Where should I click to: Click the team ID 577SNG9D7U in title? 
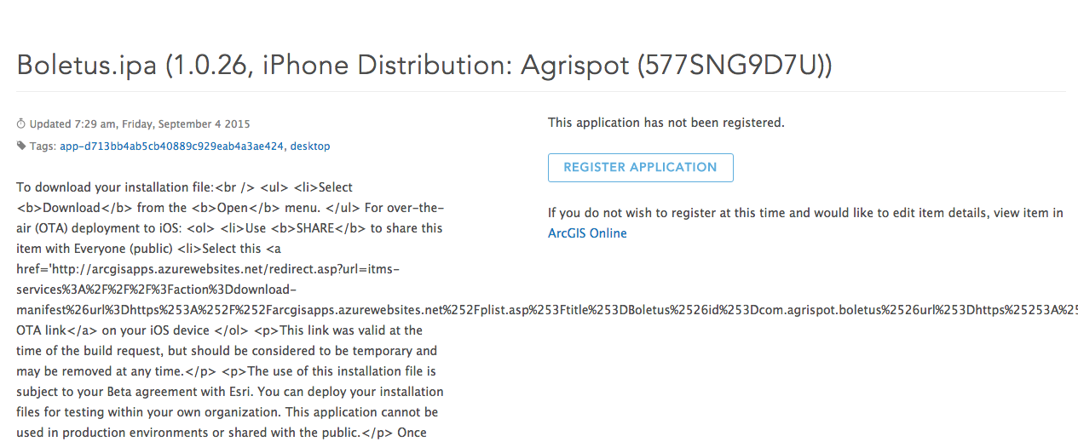coord(730,66)
